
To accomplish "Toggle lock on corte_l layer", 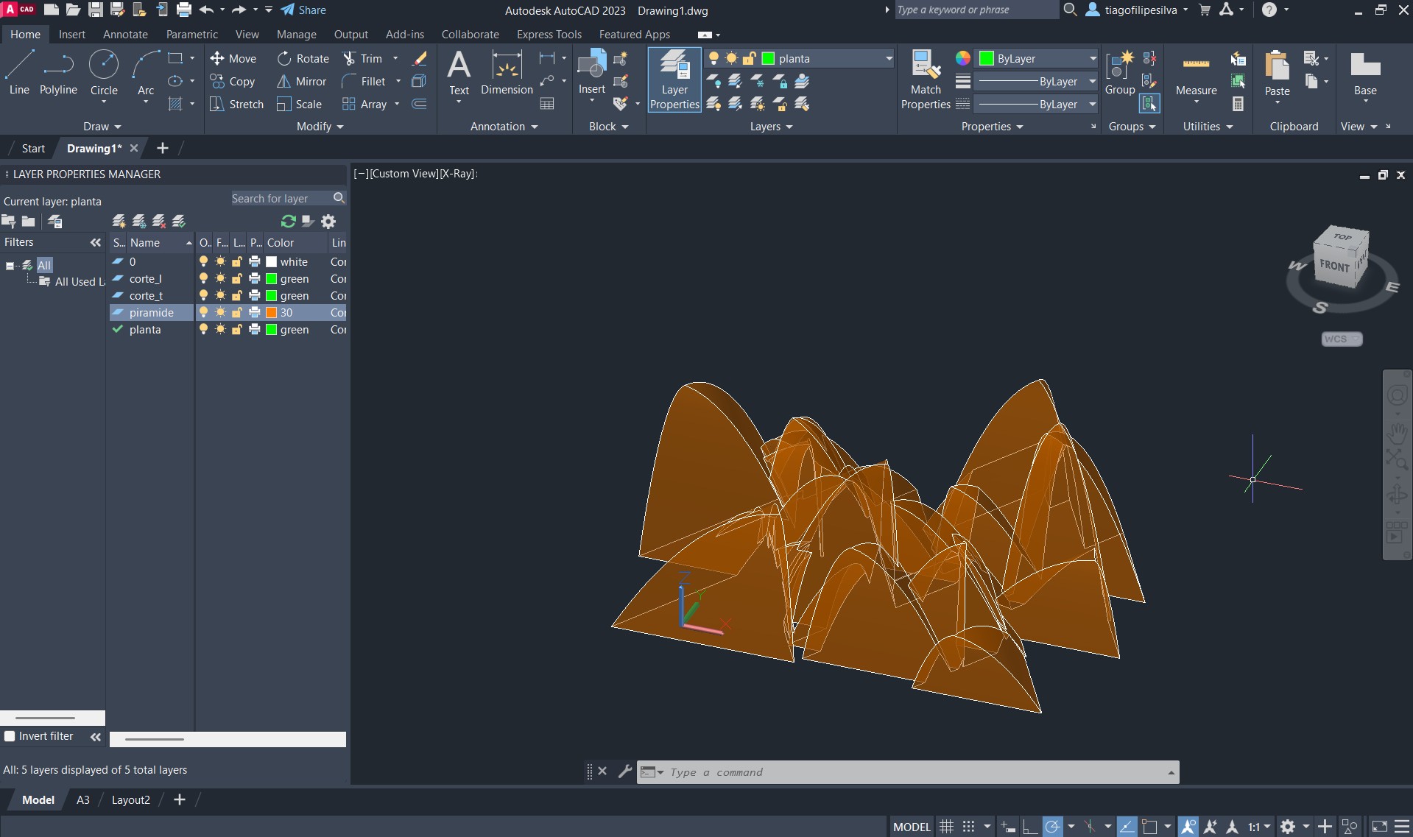I will click(237, 279).
